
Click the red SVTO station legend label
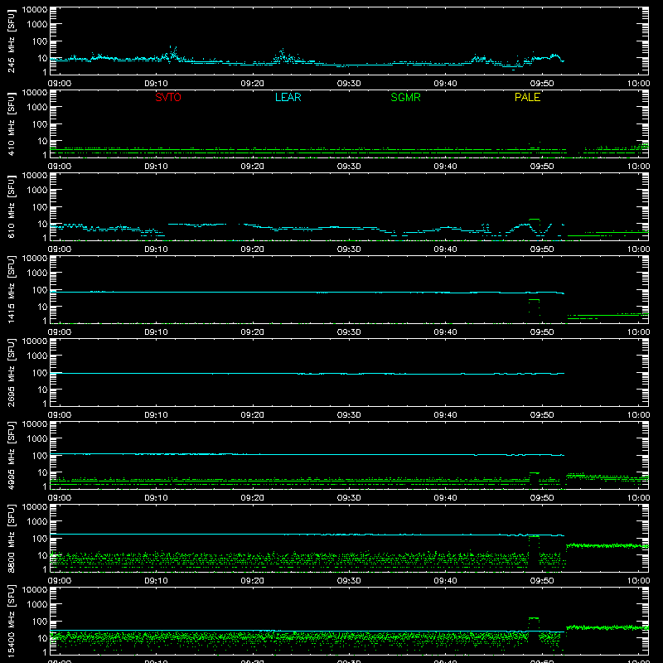click(168, 97)
